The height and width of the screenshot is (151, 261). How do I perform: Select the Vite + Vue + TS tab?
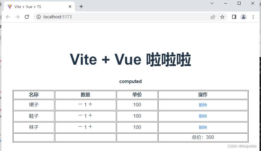coord(39,7)
